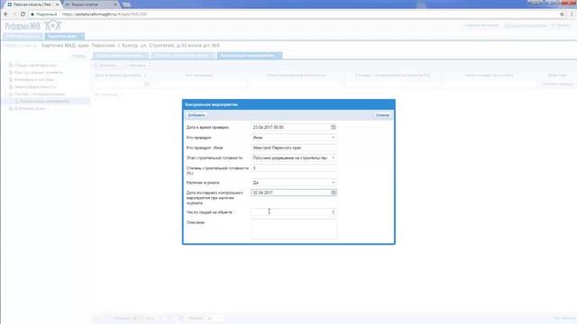577x324 pixels.
Task: Click the browser address bar URL
Action: pos(105,14)
